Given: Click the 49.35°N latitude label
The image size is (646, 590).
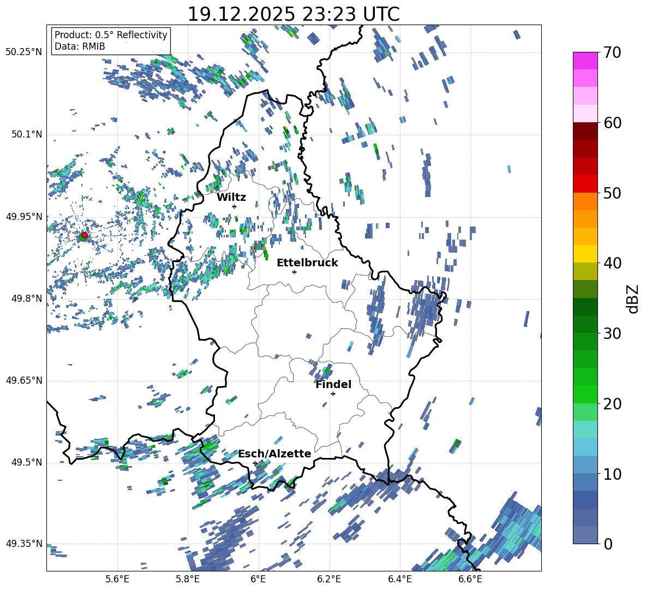Looking at the screenshot, I should (x=24, y=544).
